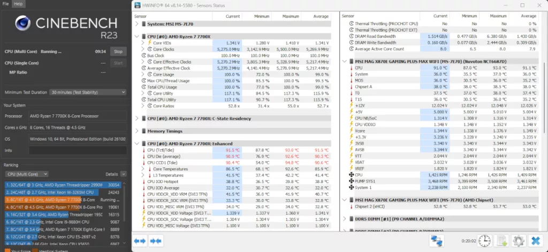Click the Thermal Throttling (PROCHOT CPU) row

point(440,24)
